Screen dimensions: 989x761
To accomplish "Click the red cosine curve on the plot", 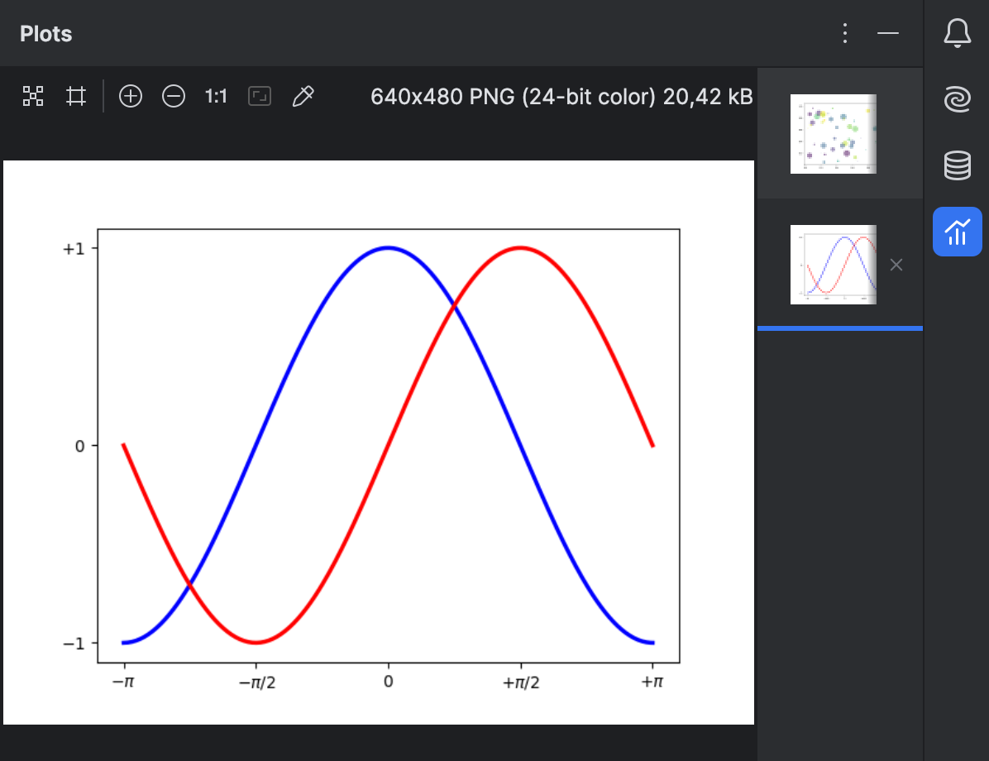I will [x=520, y=248].
